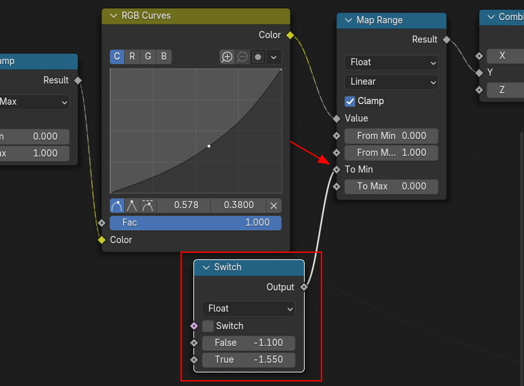524x386 pixels.
Task: Click the To Max input socket
Action: point(336,186)
